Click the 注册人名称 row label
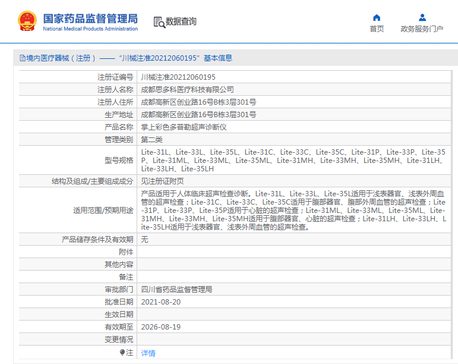This screenshot has height=364, width=458. tap(115, 89)
